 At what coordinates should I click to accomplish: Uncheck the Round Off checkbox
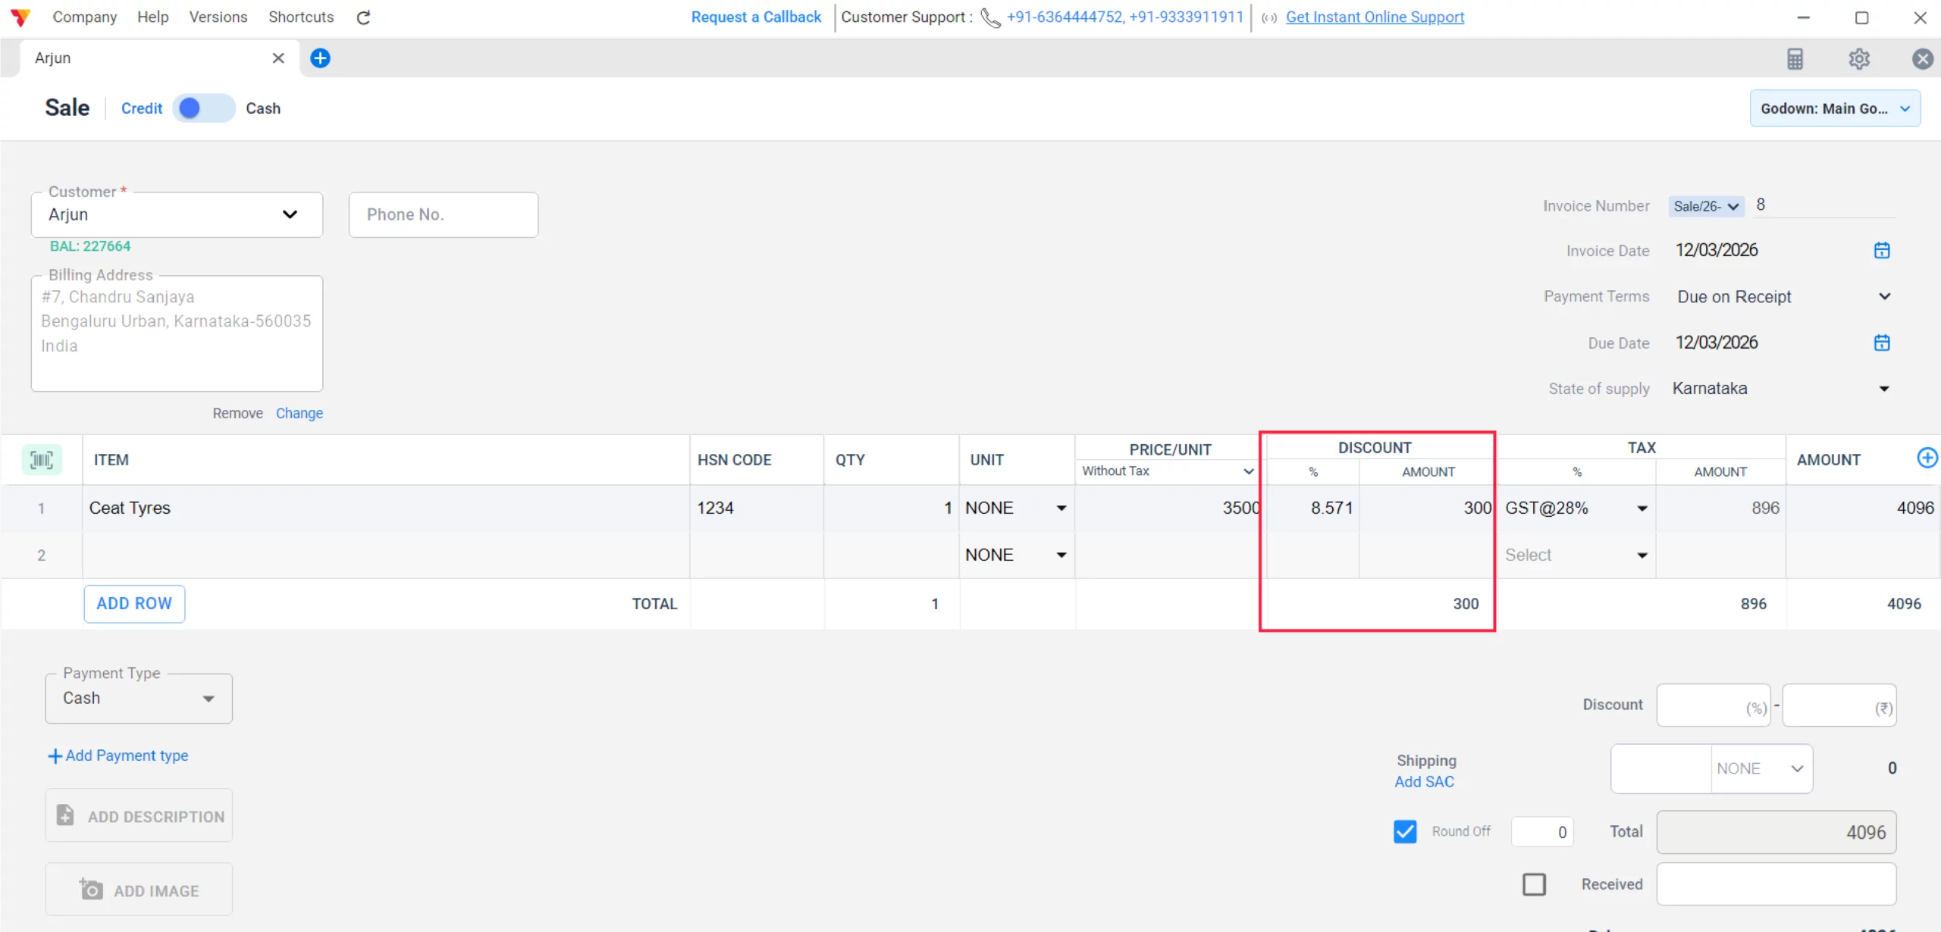pyautogui.click(x=1405, y=831)
